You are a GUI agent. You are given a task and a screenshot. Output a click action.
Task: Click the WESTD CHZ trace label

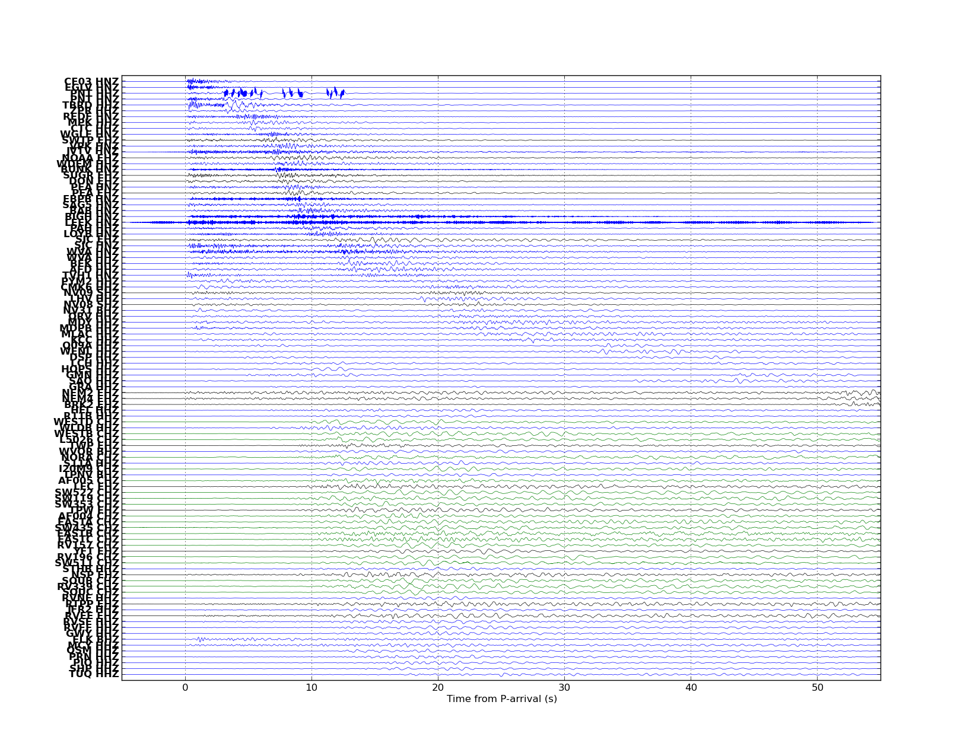(87, 422)
